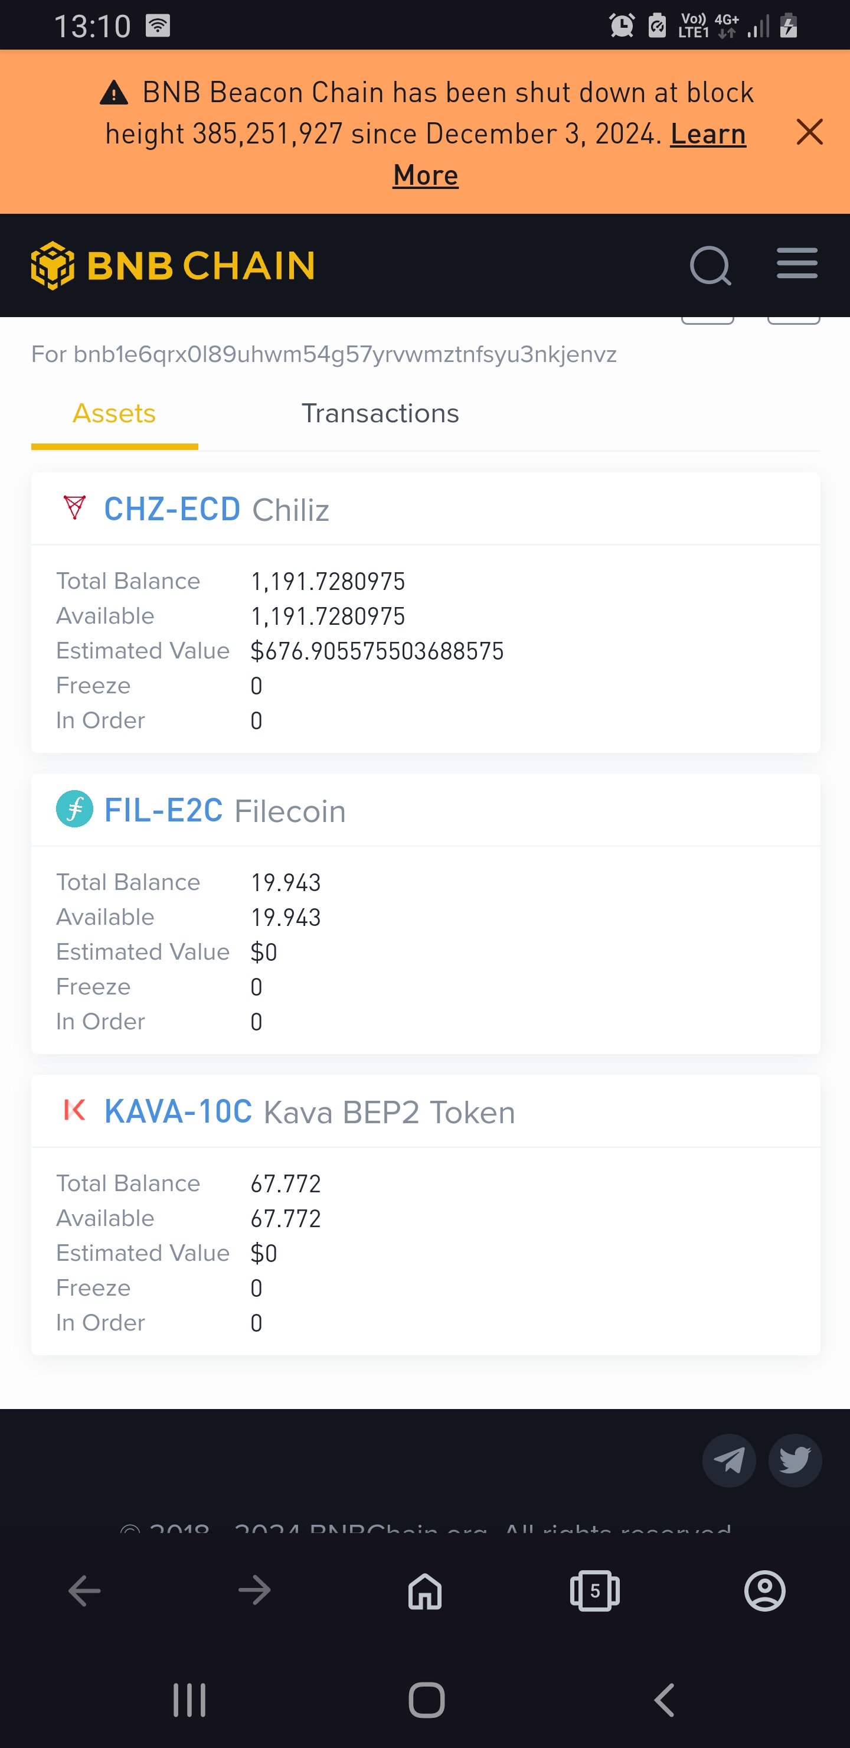Click the warning triangle in the banner

pyautogui.click(x=114, y=93)
